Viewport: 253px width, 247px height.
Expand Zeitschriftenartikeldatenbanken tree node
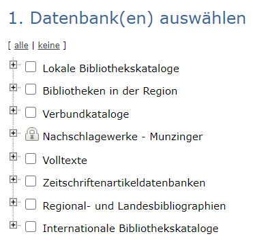pos(13,180)
